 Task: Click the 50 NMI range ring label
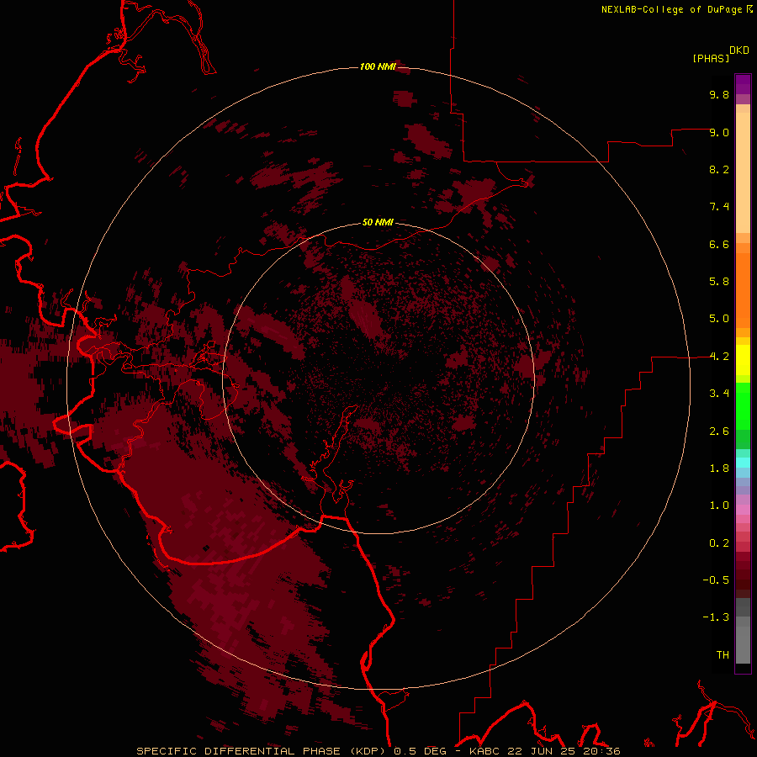pyautogui.click(x=378, y=222)
